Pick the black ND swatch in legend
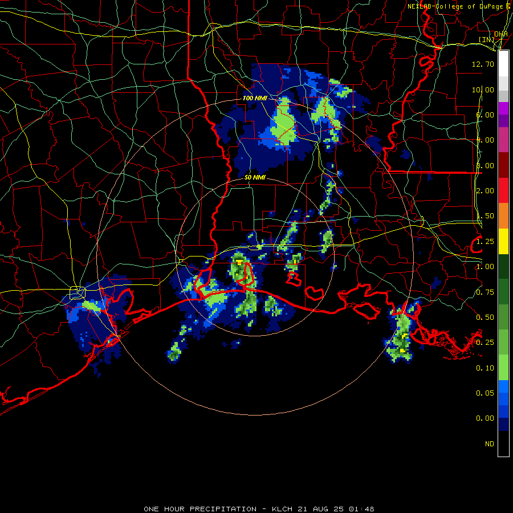This screenshot has height=513, width=513. point(503,443)
